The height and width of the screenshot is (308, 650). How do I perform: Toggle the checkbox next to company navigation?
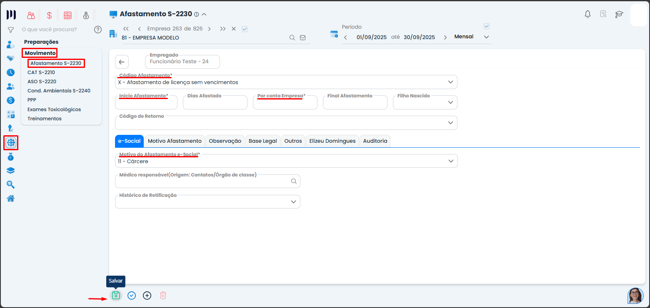click(245, 29)
